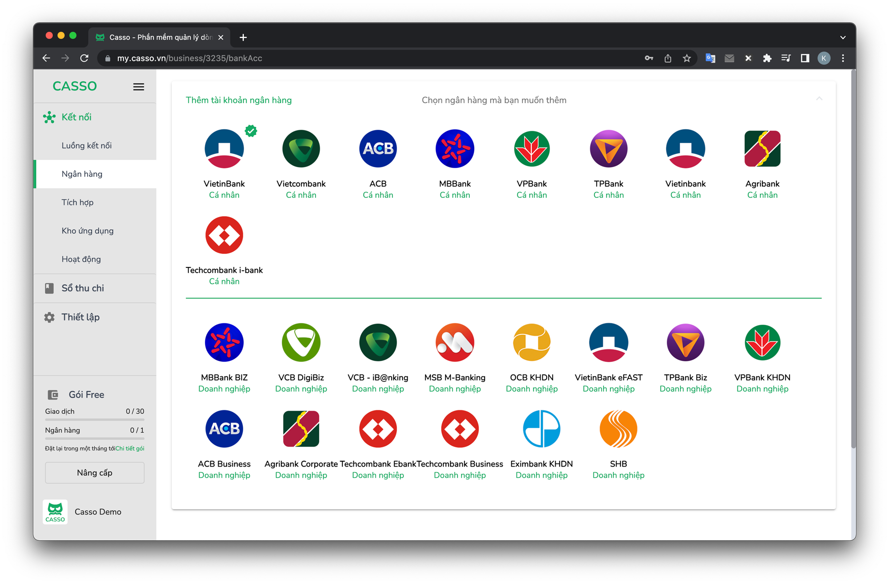Select ACB Business bank icon

coord(224,429)
